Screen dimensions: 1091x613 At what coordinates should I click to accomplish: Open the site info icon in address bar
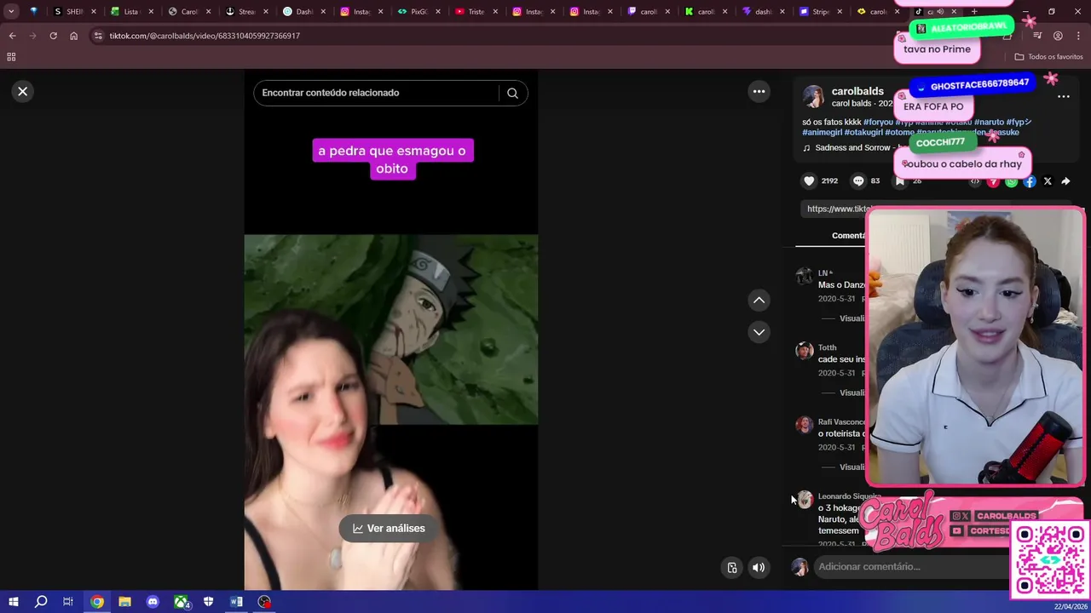coord(98,36)
